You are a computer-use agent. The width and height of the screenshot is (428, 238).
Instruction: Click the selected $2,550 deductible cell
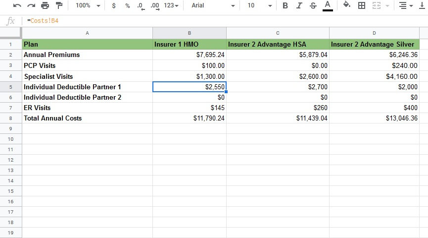click(x=190, y=87)
